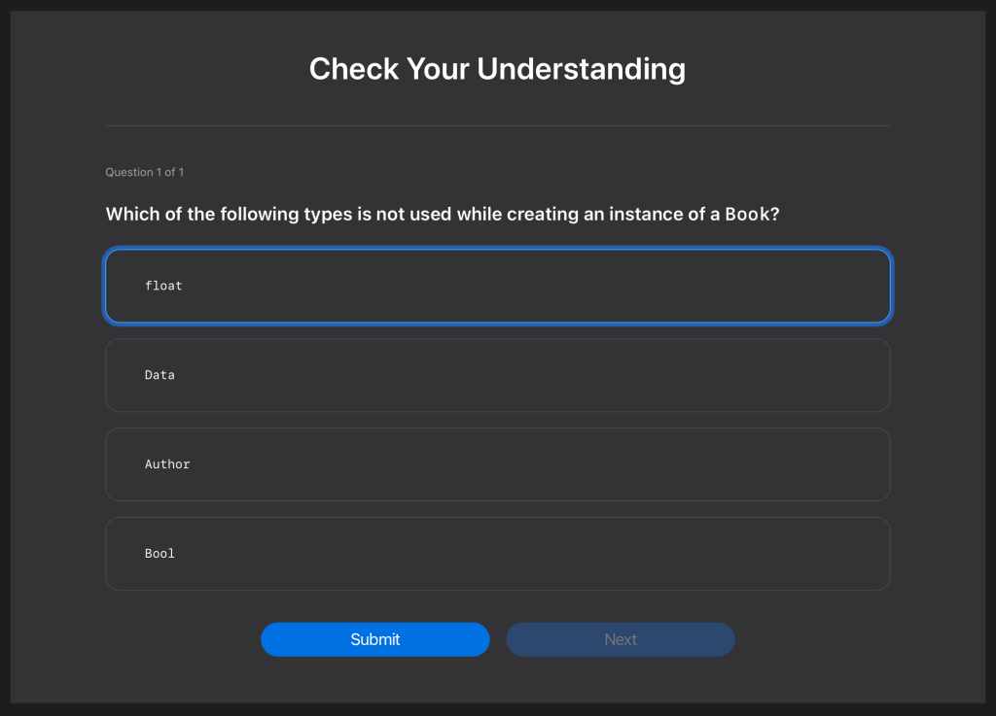Select the float answer option

[x=497, y=286]
